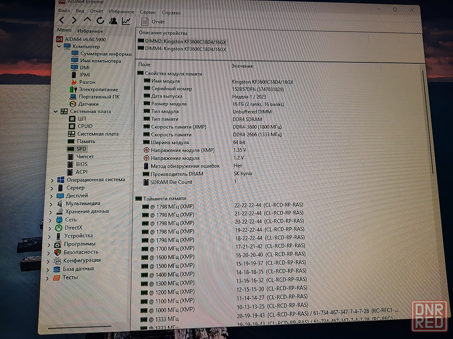Select the Чипсет chip icon
Image resolution: width=453 pixels, height=339 pixels.
coord(70,156)
